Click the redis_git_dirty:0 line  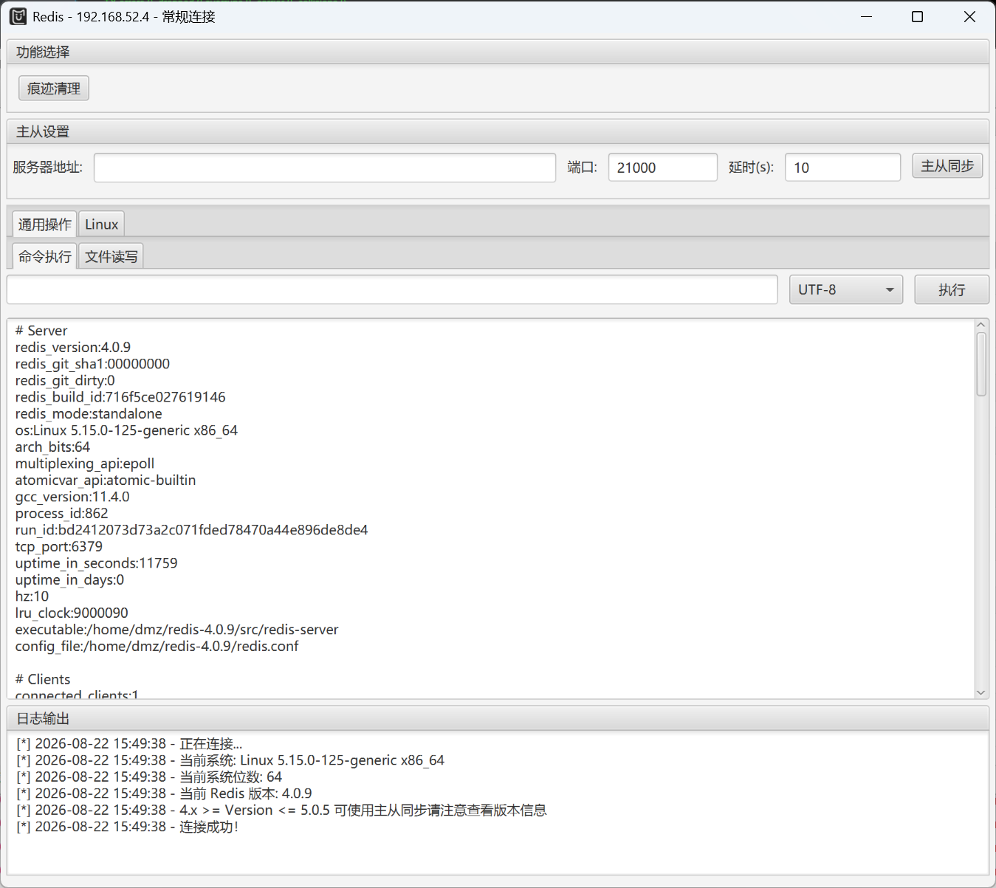[65, 381]
